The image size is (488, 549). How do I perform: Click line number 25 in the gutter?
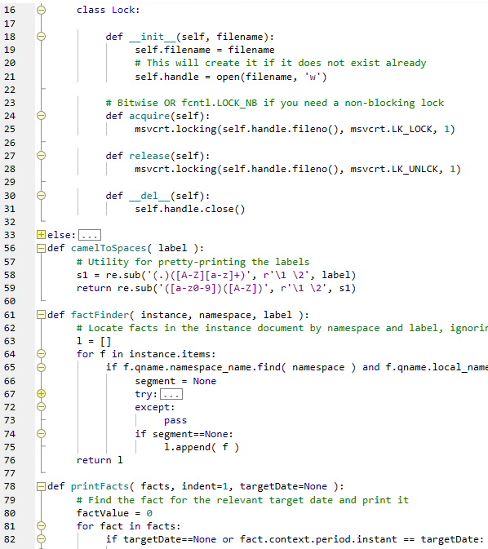(10, 129)
